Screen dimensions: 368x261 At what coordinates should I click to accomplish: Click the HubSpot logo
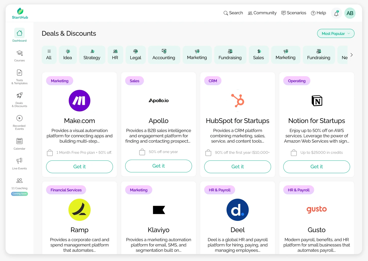pyautogui.click(x=238, y=101)
